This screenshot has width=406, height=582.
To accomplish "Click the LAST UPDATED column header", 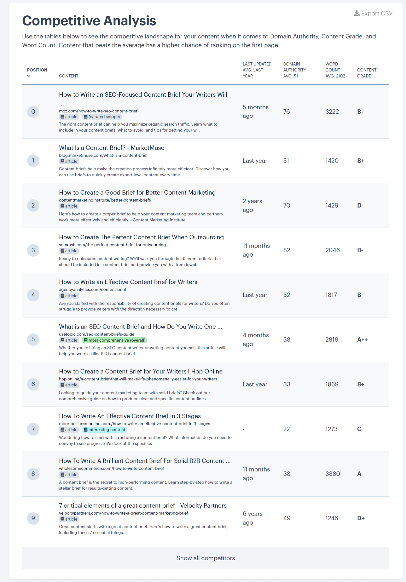I will point(257,70).
